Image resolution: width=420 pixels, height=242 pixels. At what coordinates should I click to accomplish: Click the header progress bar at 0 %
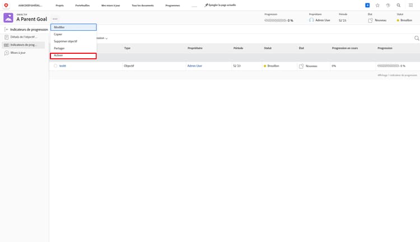click(x=276, y=20)
